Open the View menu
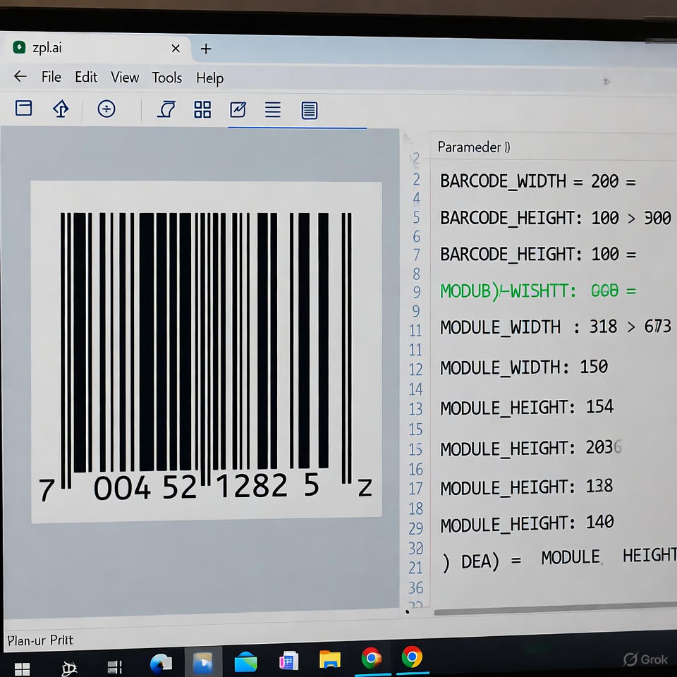677x677 pixels. [125, 78]
